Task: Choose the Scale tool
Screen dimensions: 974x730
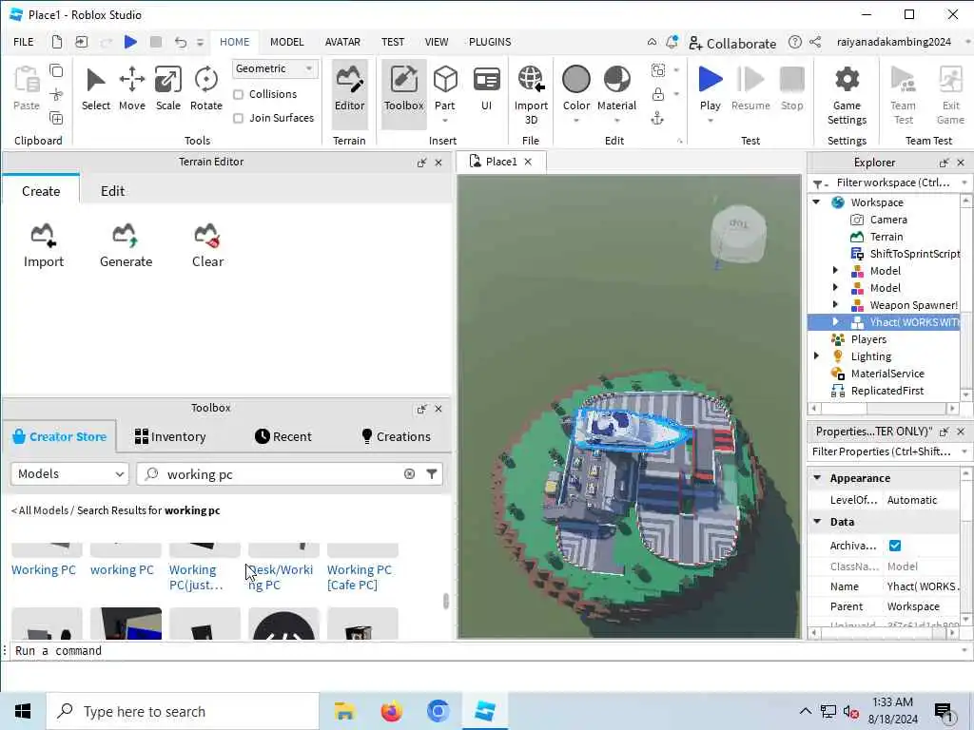Action: pos(167,88)
